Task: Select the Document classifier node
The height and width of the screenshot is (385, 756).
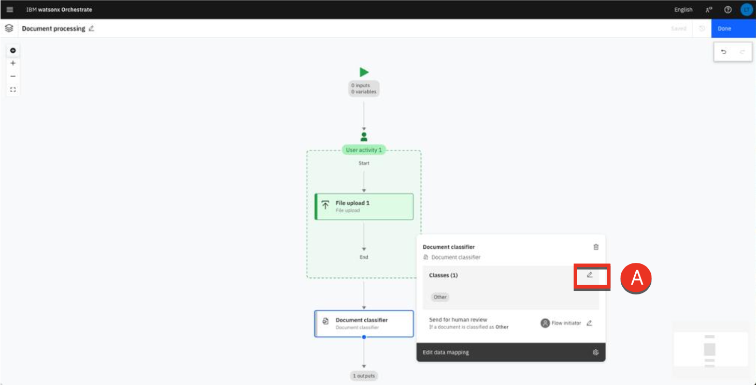Action: pyautogui.click(x=364, y=323)
